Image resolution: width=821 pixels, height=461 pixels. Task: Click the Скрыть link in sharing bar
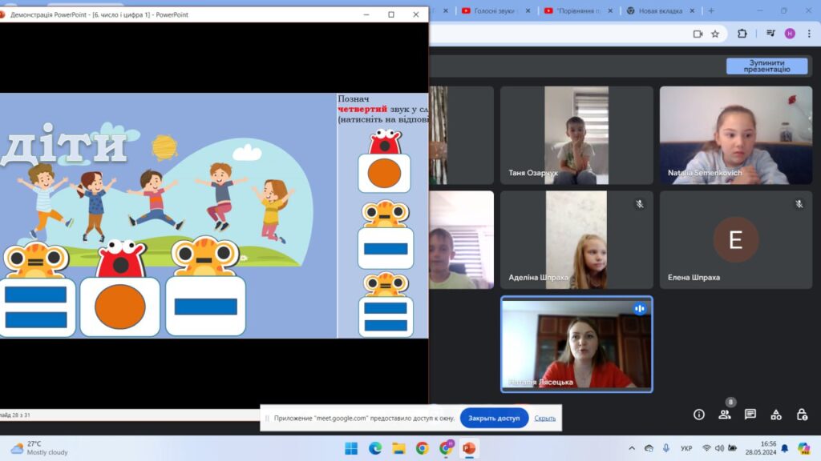point(545,418)
